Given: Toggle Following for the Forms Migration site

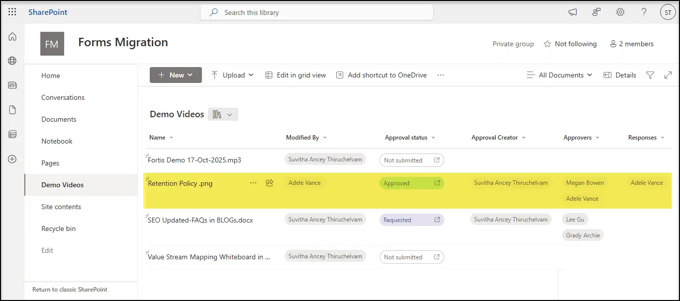Looking at the screenshot, I should (x=570, y=44).
